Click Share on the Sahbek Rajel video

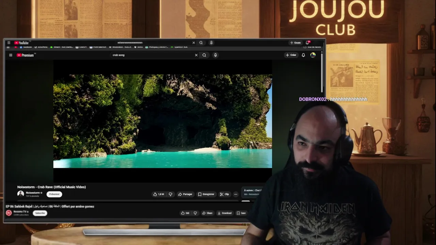point(207,213)
